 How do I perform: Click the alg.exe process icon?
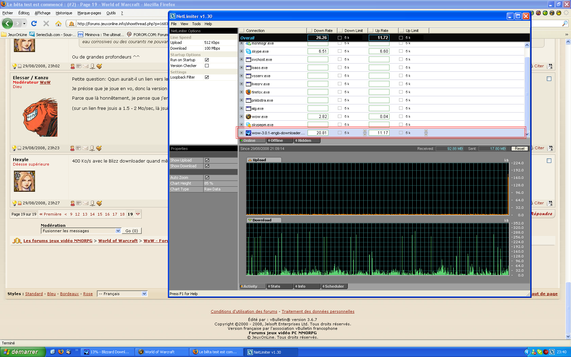pos(248,108)
